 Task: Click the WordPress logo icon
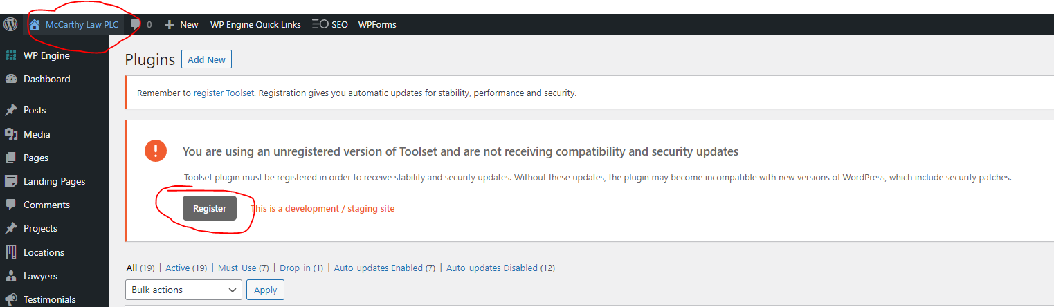click(10, 24)
